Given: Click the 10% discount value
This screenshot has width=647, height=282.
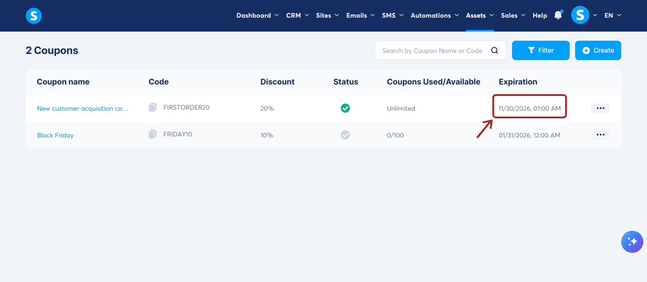Looking at the screenshot, I should point(267,135).
